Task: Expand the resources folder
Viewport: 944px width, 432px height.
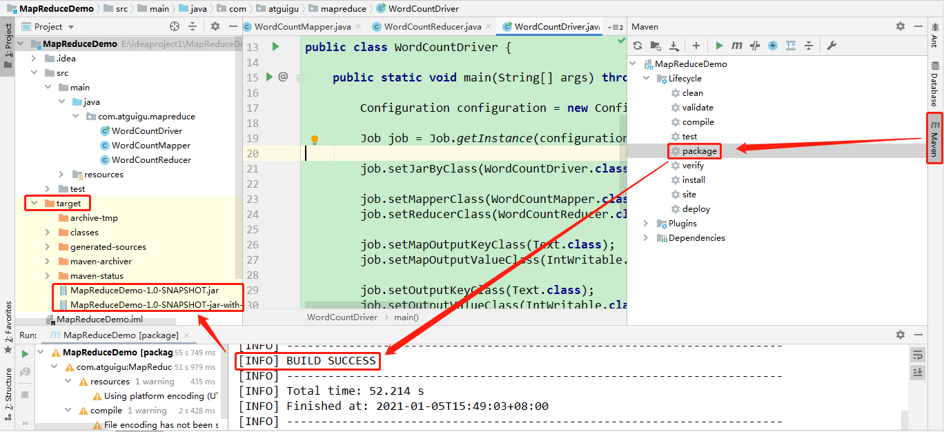Action: tap(61, 175)
